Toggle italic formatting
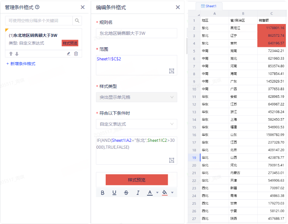Image resolution: width=288 pixels, height=224 pixels. [x=138, y=192]
